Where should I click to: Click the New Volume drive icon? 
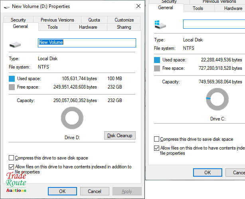[16, 44]
